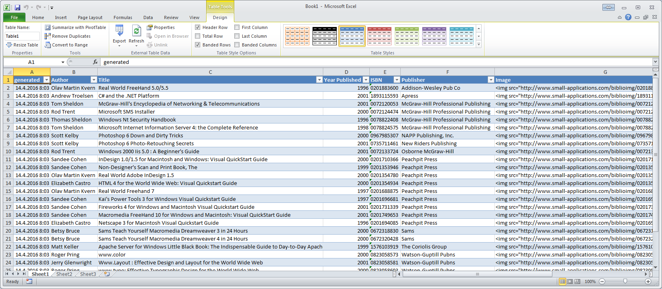The height and width of the screenshot is (289, 662).
Task: Switch to Page Layout view icon
Action: [570, 281]
